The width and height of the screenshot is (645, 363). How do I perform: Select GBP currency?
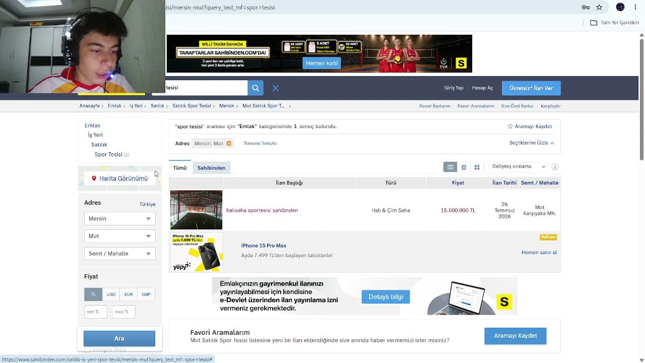[146, 294]
